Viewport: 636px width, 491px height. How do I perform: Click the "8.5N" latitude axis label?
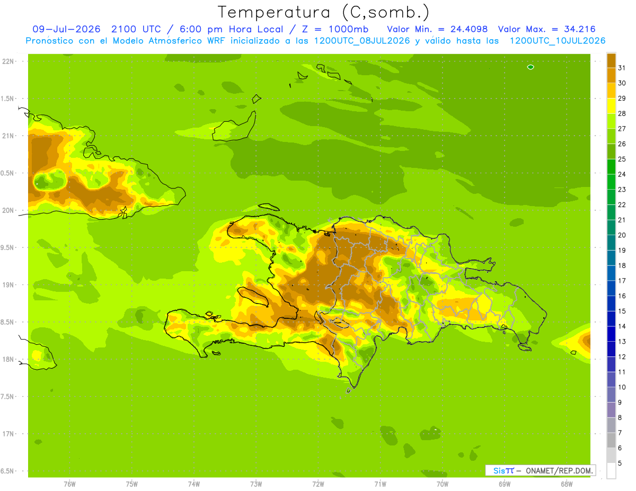click(x=7, y=322)
